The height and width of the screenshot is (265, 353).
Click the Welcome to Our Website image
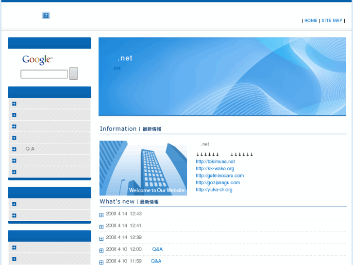tap(143, 168)
